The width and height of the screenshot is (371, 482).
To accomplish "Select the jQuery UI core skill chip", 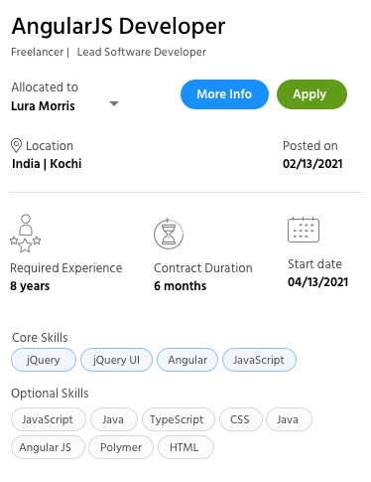I will click(116, 360).
